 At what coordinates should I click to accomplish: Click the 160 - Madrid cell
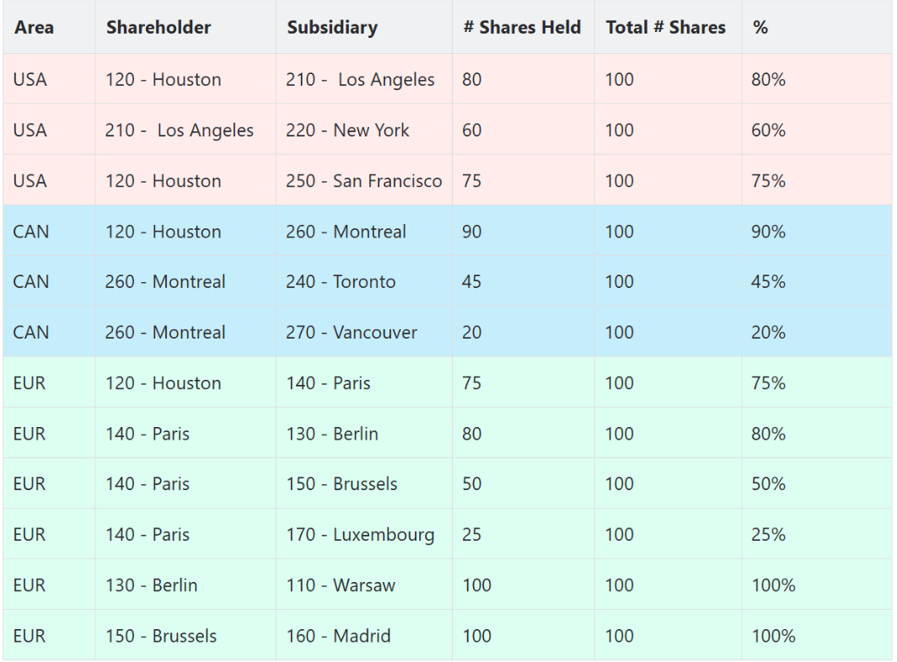[364, 635]
